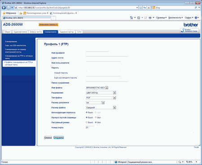This screenshot has height=165, width=202.
Task: Open the Безопасность menu dropdown
Action: (176, 18)
